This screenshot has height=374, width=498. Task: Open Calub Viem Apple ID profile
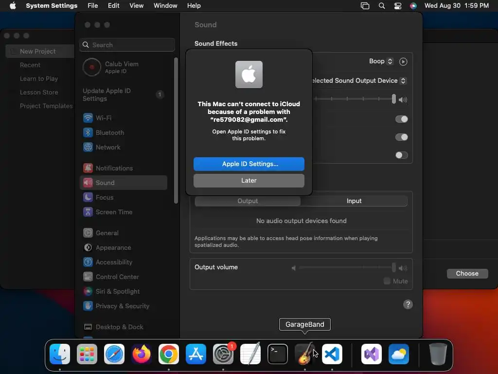tap(124, 67)
